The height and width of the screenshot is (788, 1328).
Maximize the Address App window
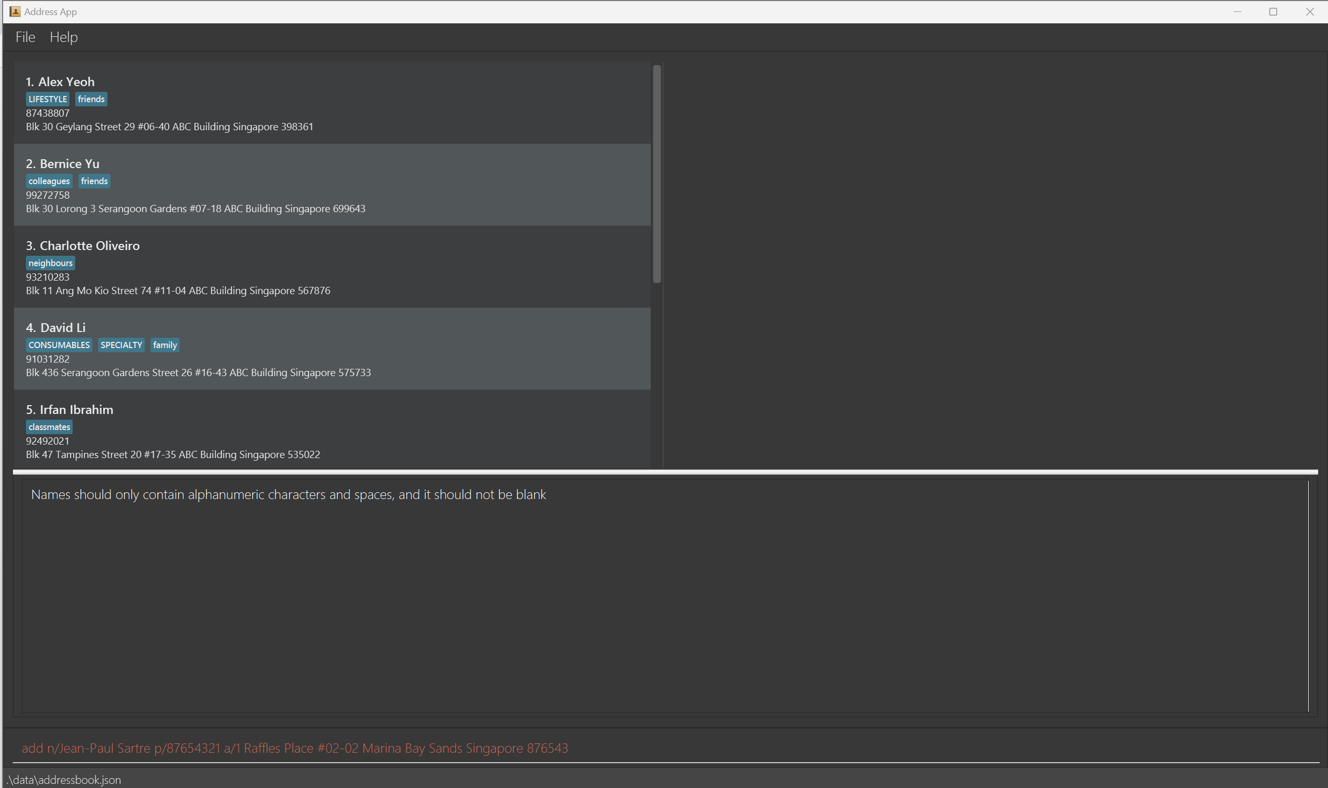click(x=1274, y=12)
